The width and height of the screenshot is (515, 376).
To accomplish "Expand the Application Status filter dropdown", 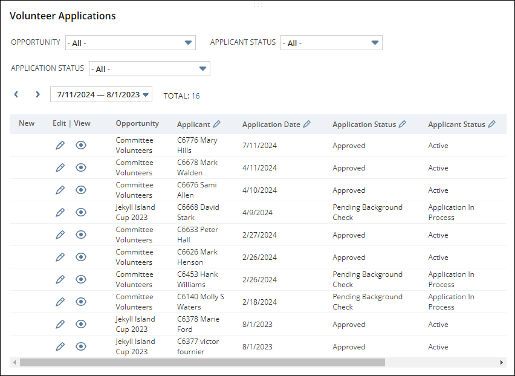I will pos(149,69).
